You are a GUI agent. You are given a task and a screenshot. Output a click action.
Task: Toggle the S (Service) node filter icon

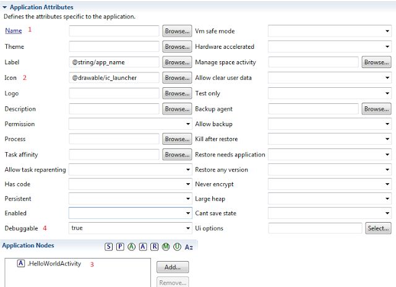109,247
